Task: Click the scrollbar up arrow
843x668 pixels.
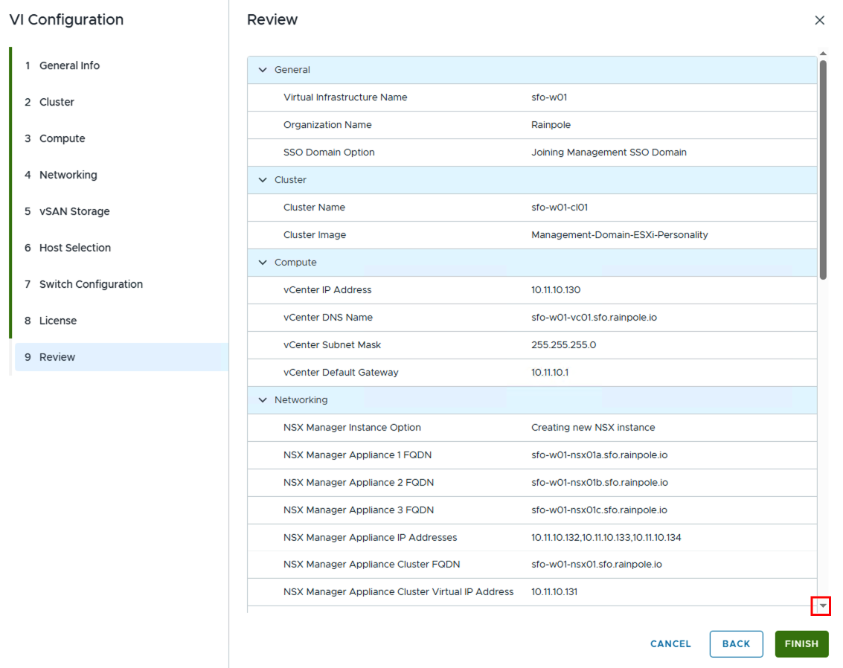Action: [822, 54]
